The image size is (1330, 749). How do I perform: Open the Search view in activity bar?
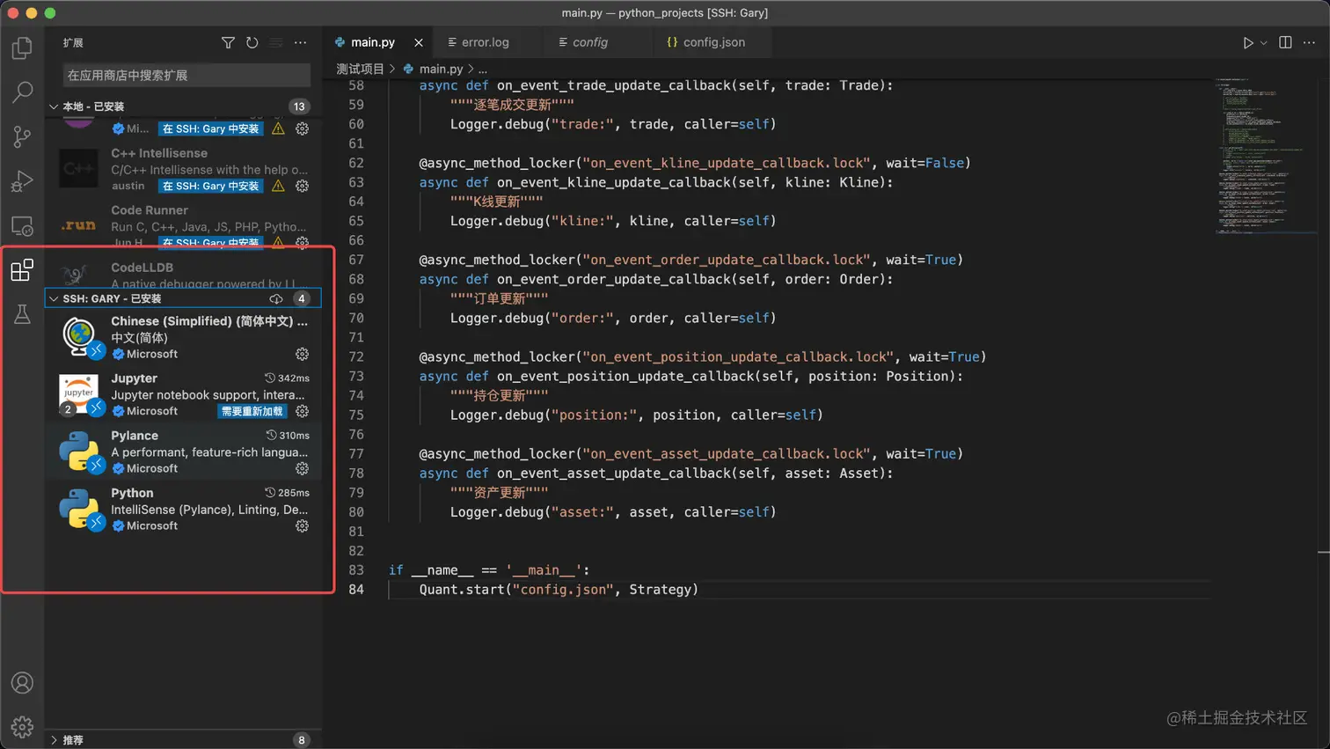coord(22,92)
